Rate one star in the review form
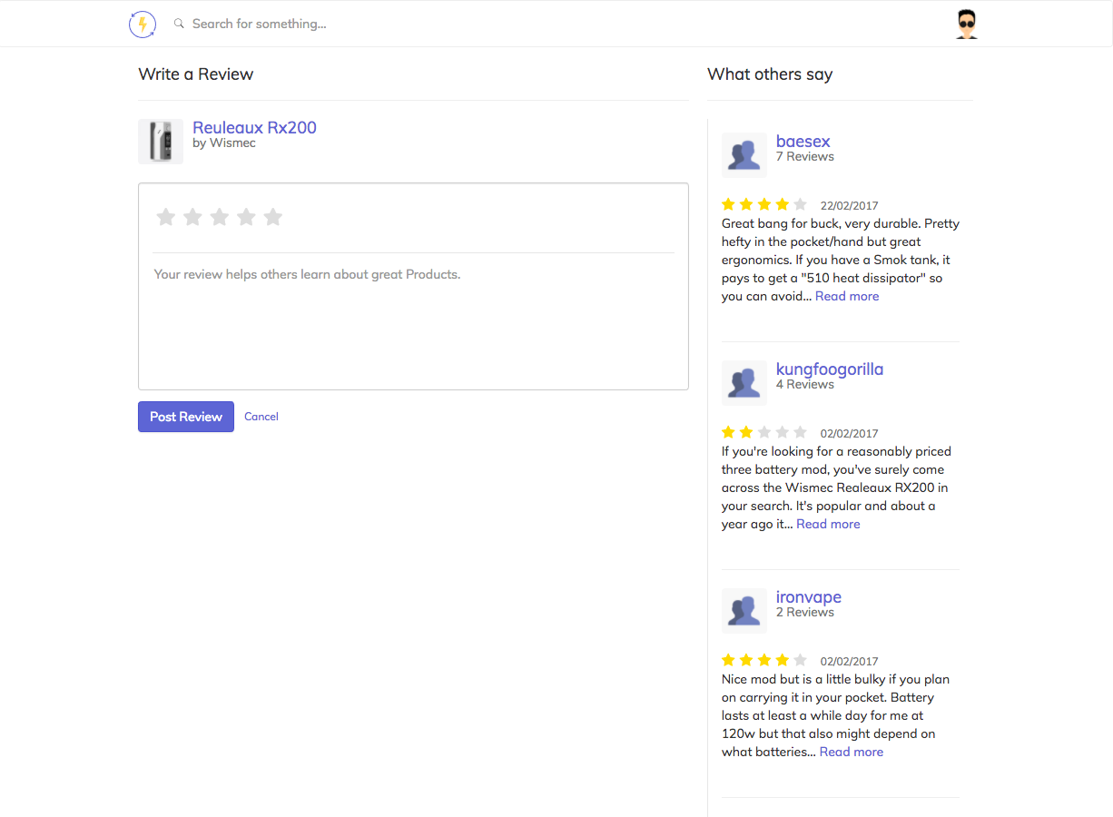Screen dimensions: 1113x817 point(165,217)
